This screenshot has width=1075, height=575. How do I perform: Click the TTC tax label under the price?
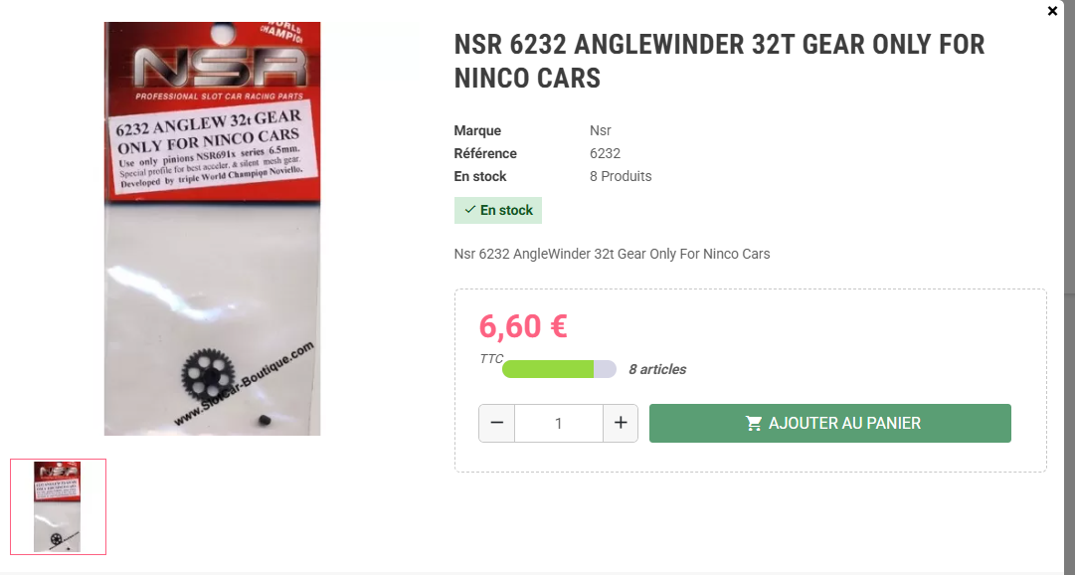coord(491,359)
